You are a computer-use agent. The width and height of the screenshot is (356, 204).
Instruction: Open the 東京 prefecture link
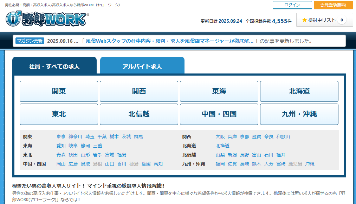point(61,137)
